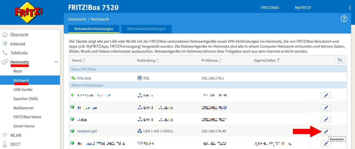The image size is (355, 149).
Task: Click the edit pencil in first active connection row
Action: point(326,95)
